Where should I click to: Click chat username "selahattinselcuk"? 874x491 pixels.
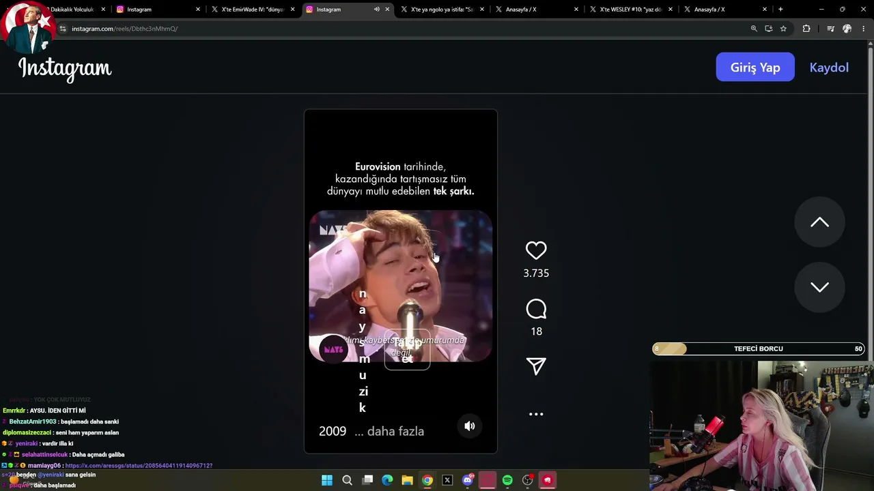tap(44, 455)
